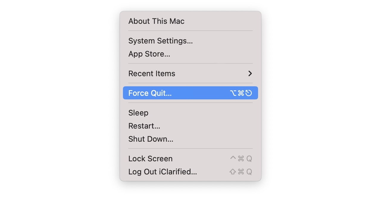Open System Settings from the menu

coord(161,41)
